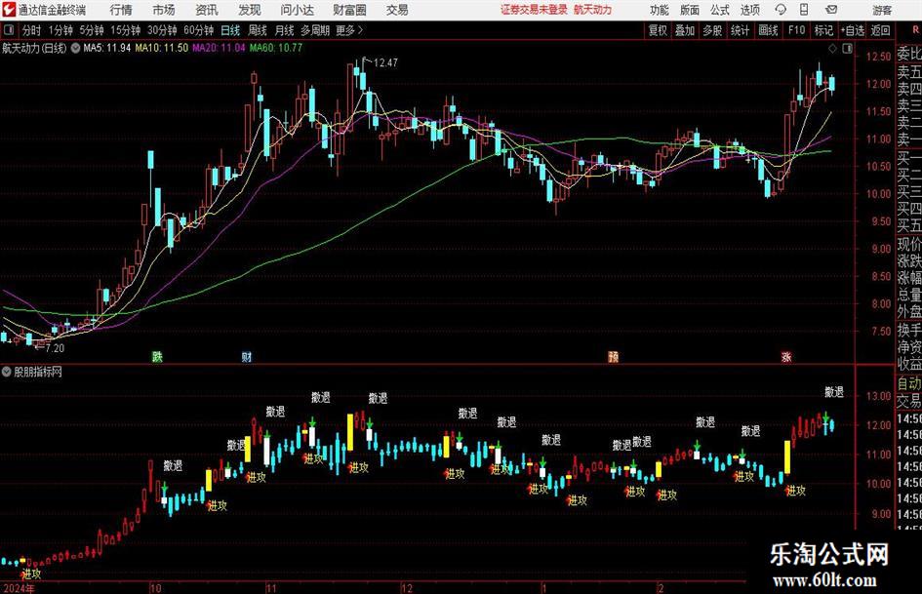Click the red R icon at toolbar end
This screenshot has width=922, height=594.
pos(915,30)
